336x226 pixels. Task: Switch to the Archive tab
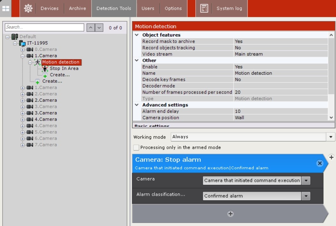[78, 8]
